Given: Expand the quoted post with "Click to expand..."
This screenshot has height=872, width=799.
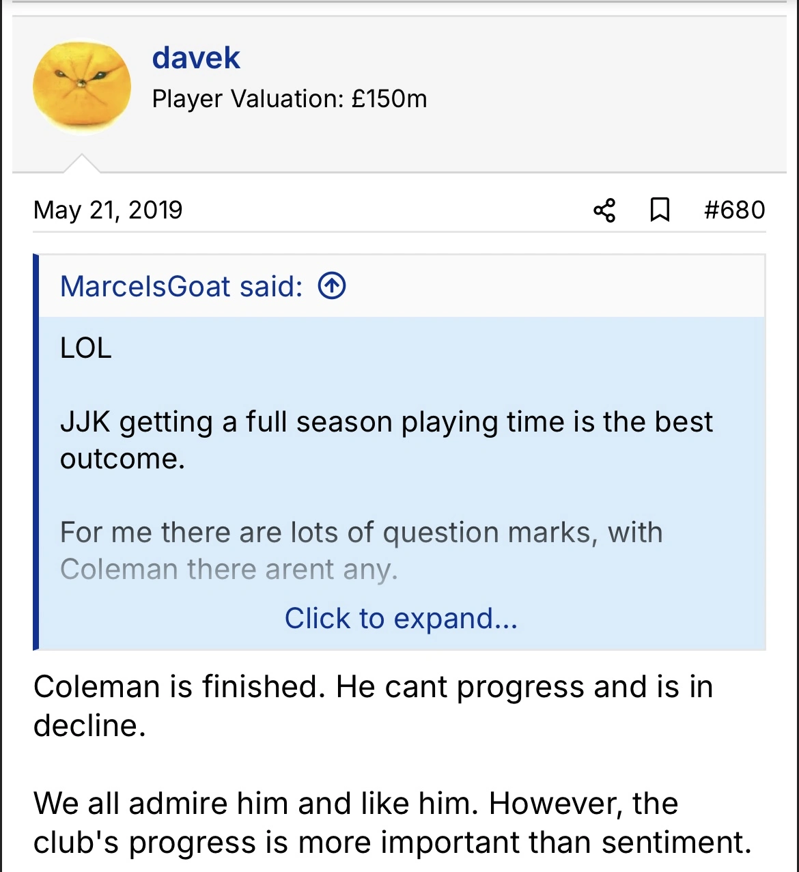Looking at the screenshot, I should [x=401, y=619].
